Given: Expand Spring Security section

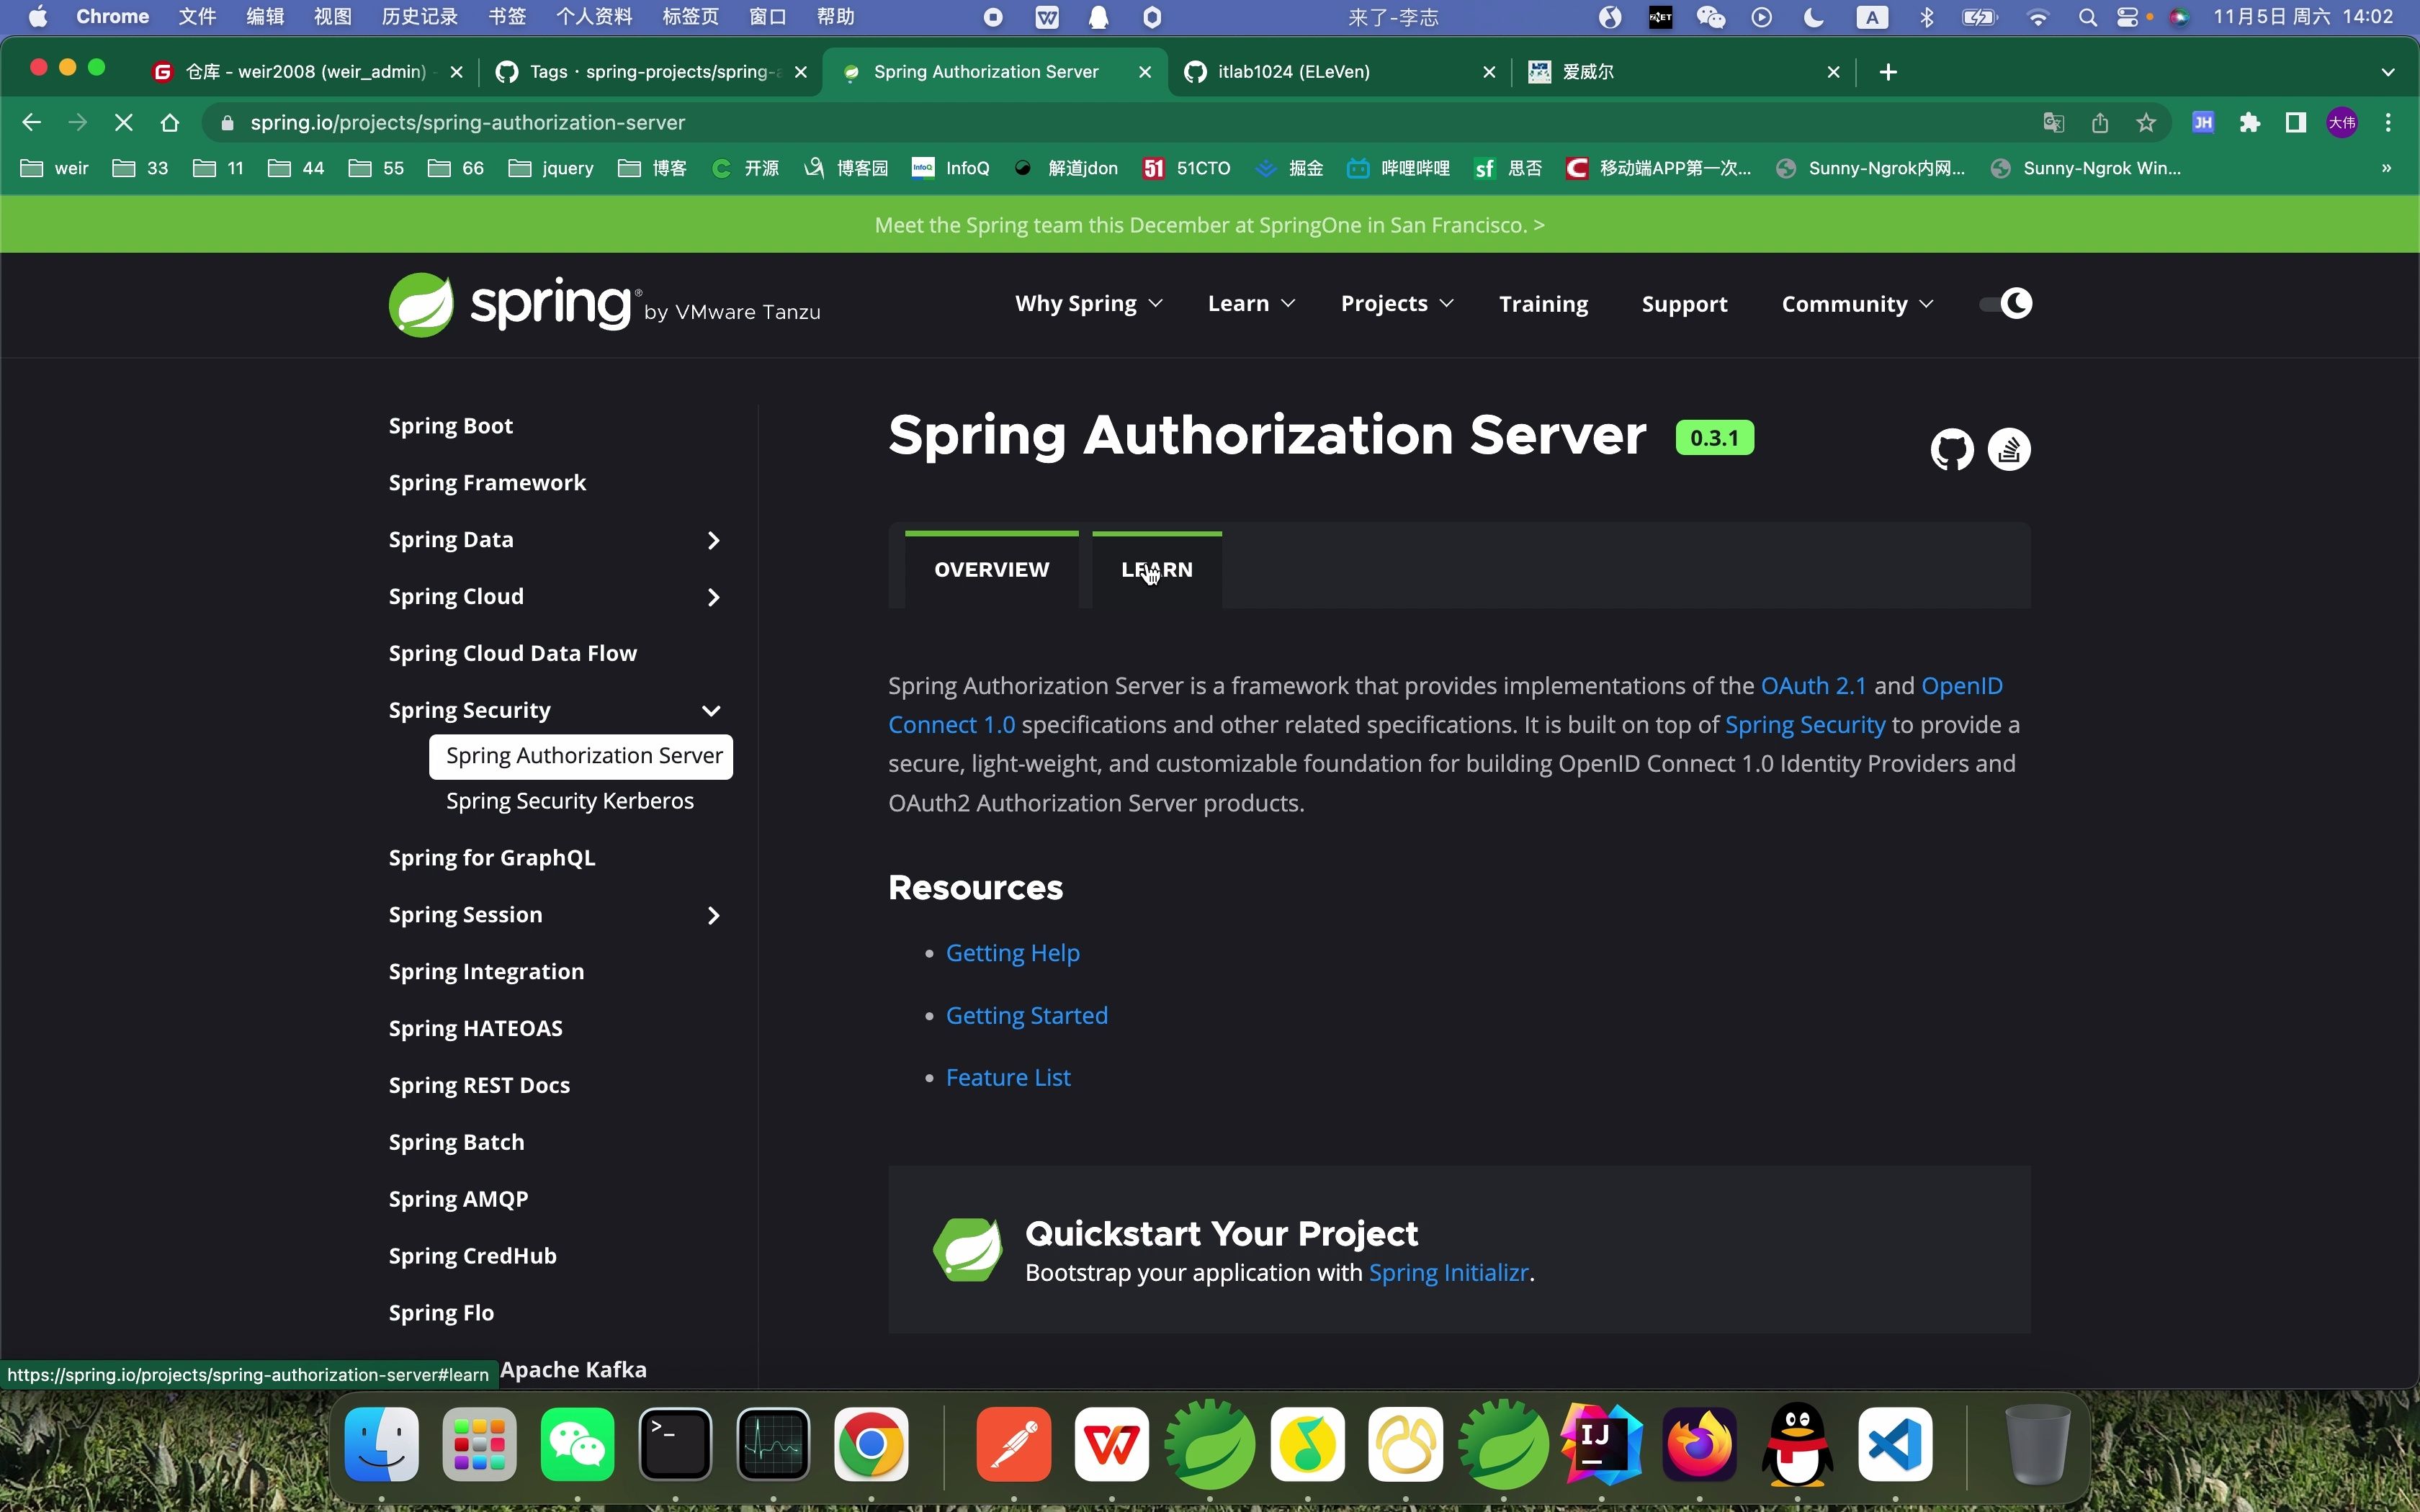Looking at the screenshot, I should pos(711,709).
